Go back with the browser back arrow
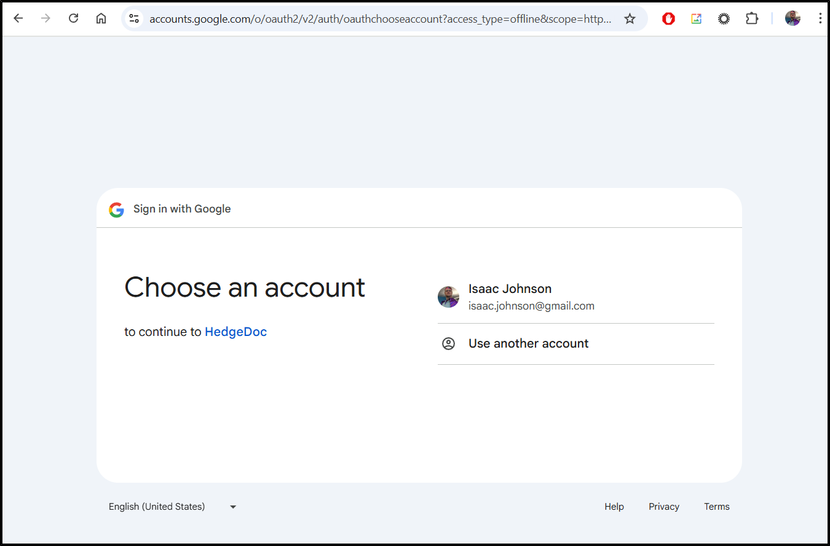The image size is (830, 546). [18, 18]
